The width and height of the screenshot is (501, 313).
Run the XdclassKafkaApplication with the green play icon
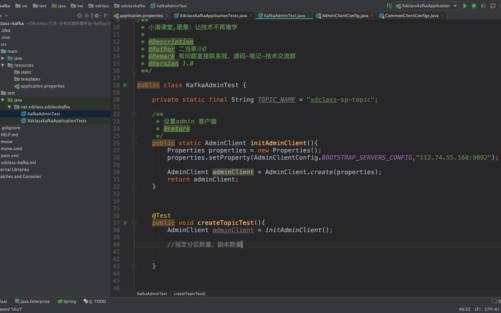click(465, 6)
